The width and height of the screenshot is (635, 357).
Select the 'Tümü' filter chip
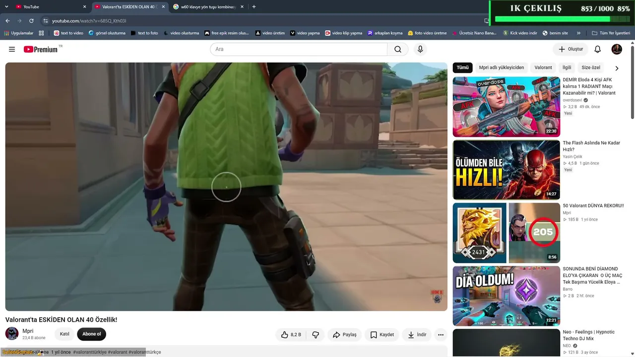(462, 67)
